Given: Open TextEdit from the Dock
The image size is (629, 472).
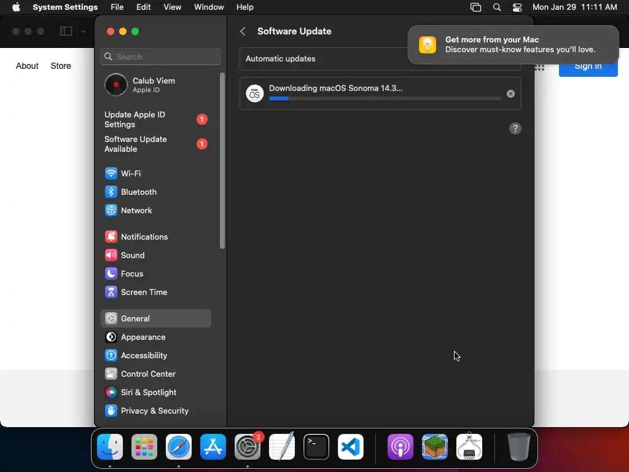Looking at the screenshot, I should [282, 447].
